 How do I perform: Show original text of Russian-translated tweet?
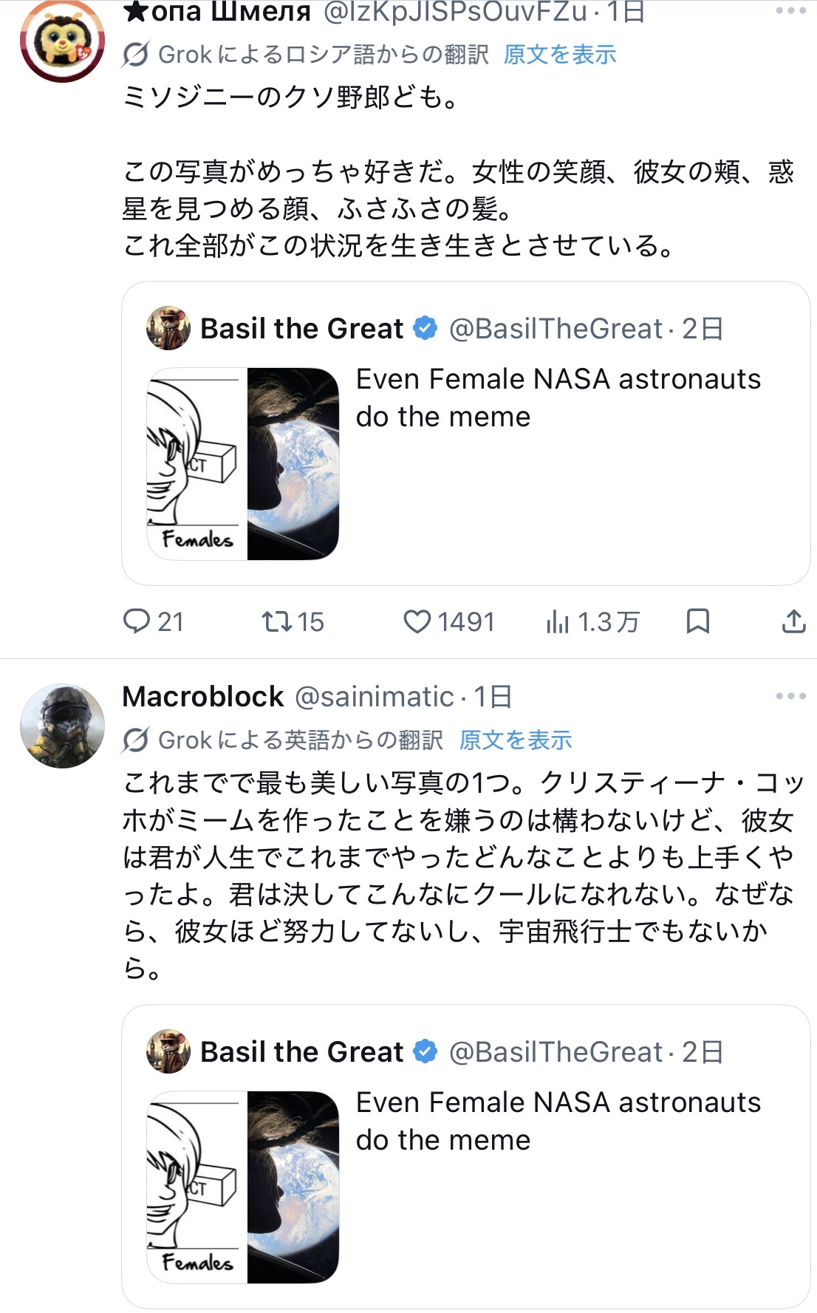tap(559, 54)
